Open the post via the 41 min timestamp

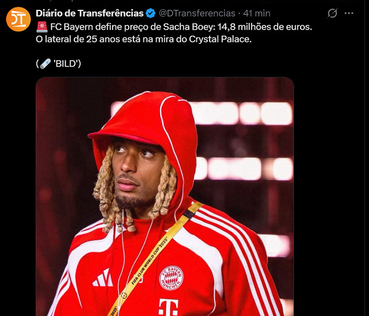click(256, 13)
